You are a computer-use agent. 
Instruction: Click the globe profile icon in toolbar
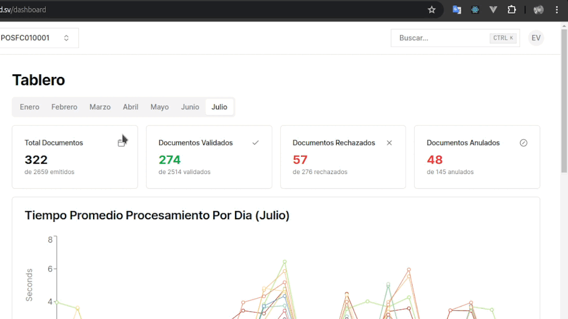coord(538,9)
